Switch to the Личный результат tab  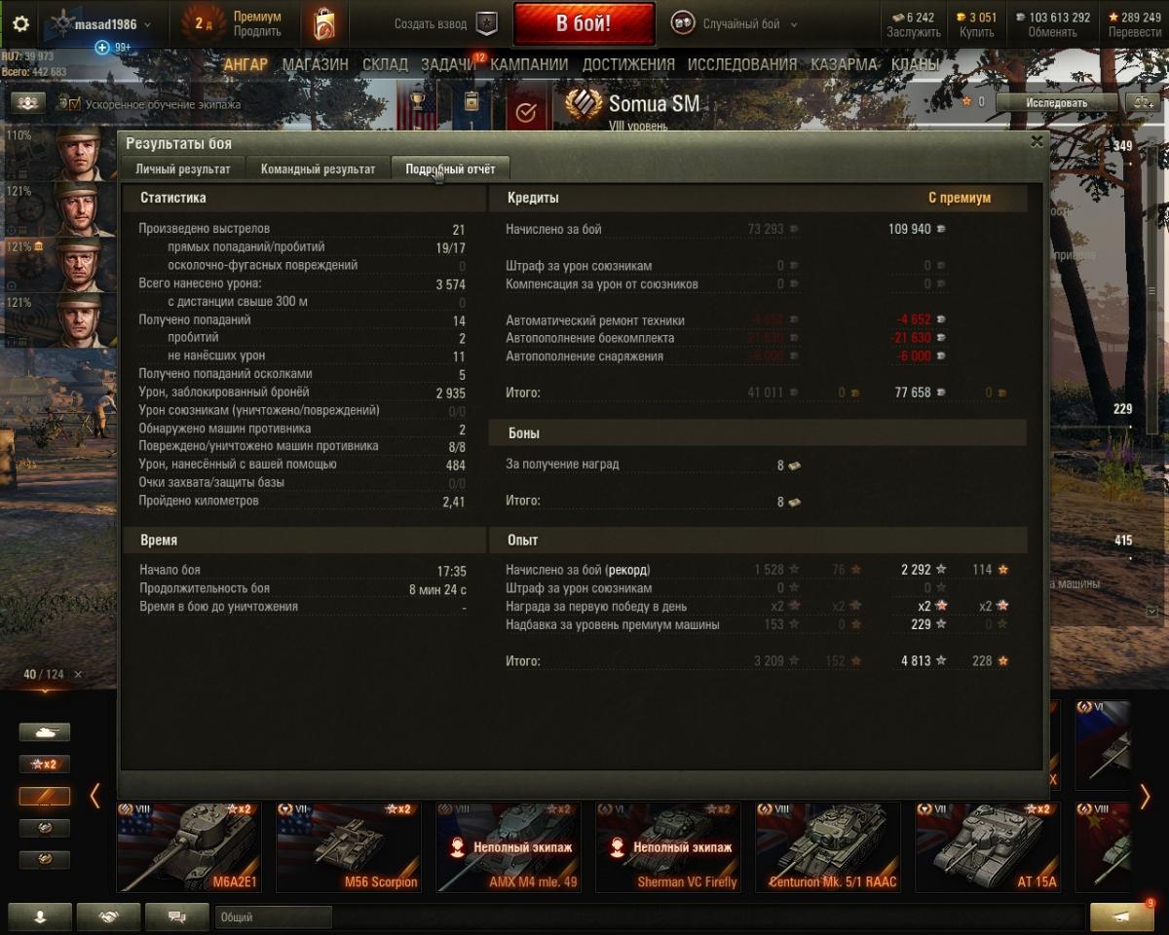click(x=183, y=168)
